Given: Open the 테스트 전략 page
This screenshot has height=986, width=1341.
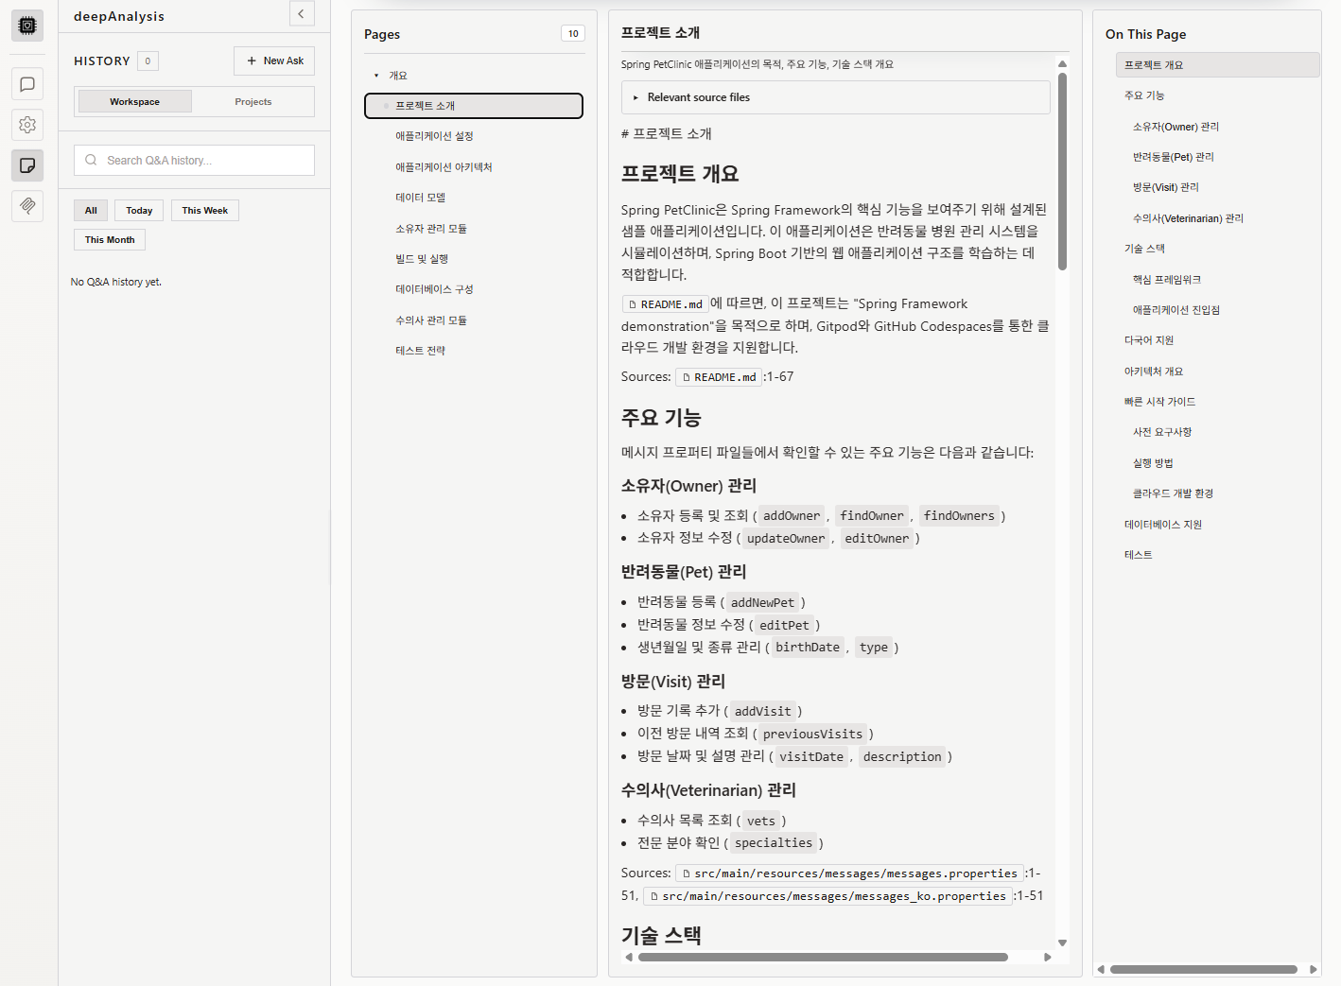Looking at the screenshot, I should 420,351.
